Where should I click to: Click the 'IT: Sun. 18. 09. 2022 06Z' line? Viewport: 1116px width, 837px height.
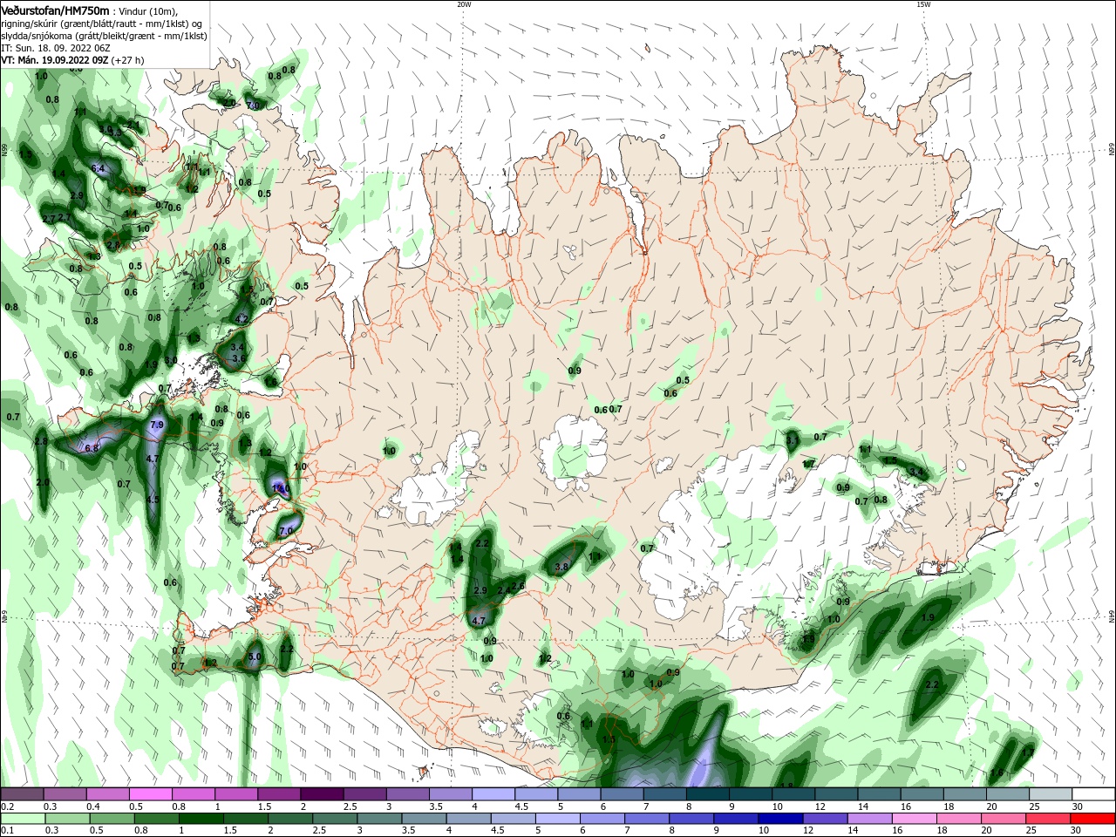(57, 48)
